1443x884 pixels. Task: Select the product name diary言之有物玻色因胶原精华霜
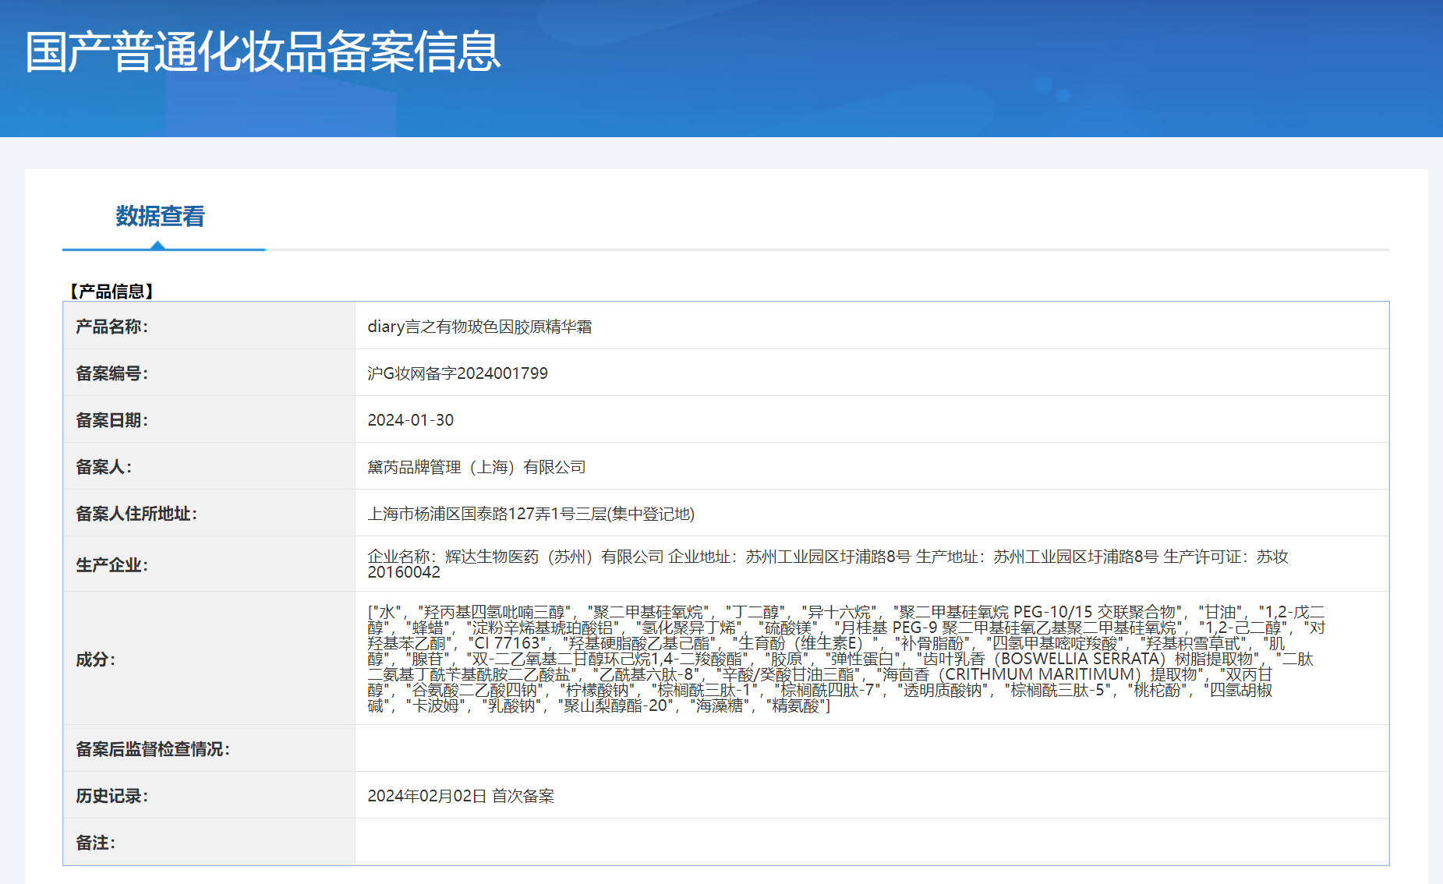479,327
